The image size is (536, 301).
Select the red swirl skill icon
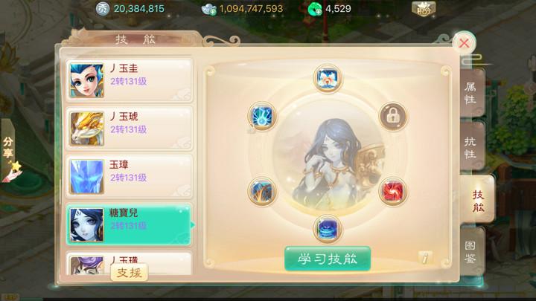pyautogui.click(x=393, y=192)
